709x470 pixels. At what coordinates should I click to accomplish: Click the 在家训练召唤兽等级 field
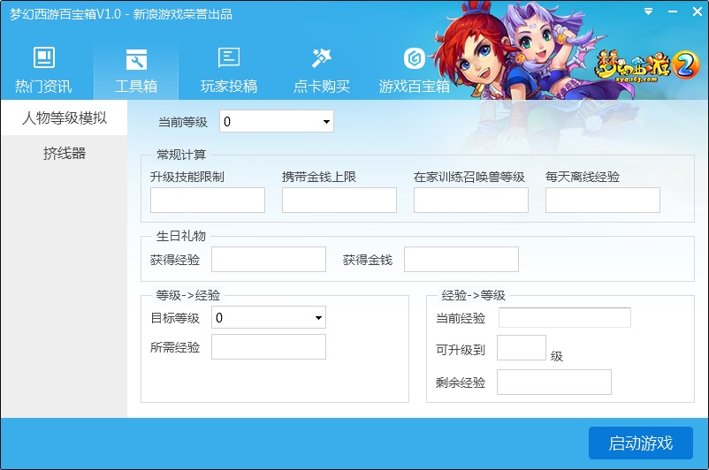(471, 201)
